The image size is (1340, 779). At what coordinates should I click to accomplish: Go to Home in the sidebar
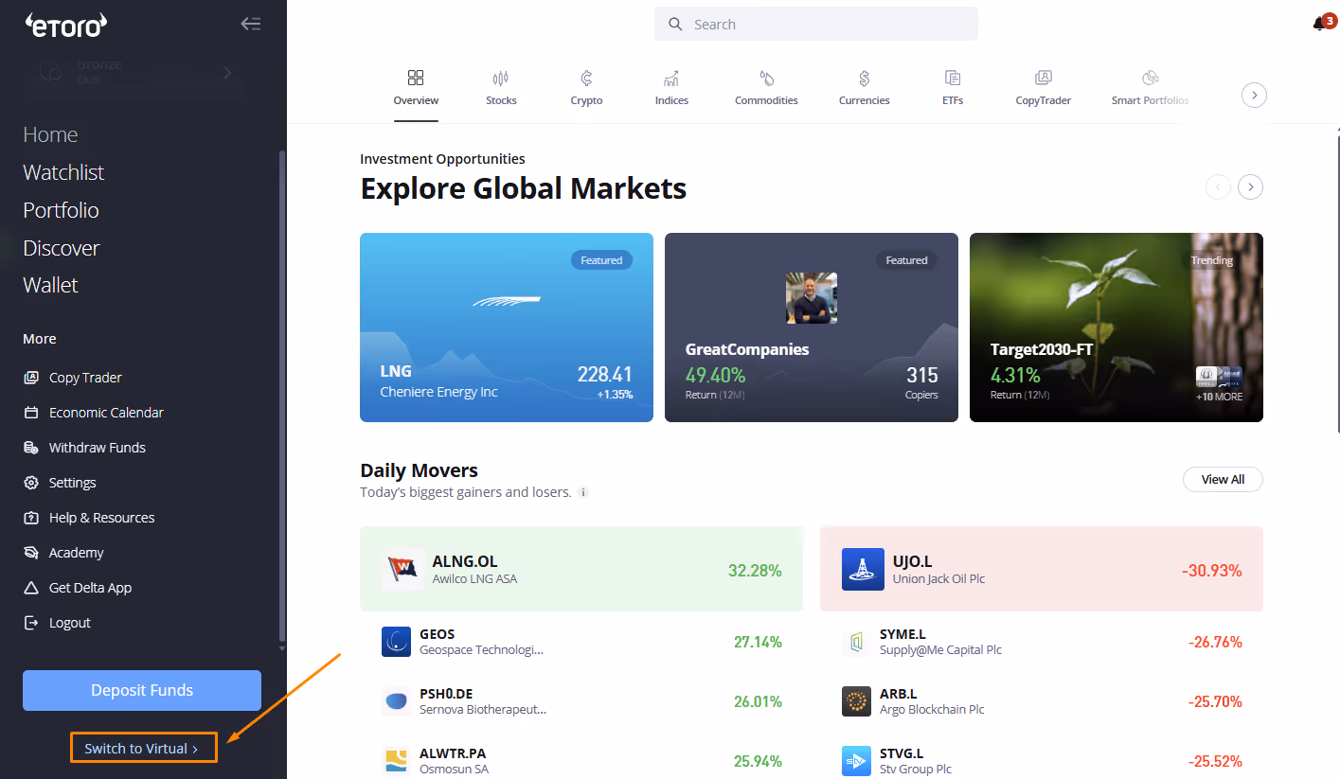[x=50, y=134]
